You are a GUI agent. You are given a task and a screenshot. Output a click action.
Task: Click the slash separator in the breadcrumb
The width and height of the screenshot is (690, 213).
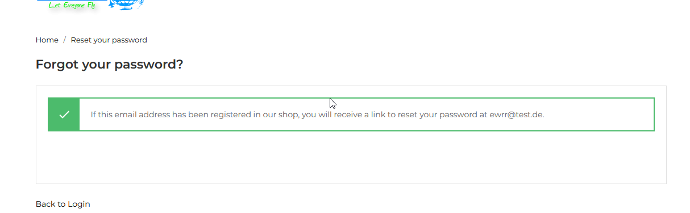pos(65,40)
